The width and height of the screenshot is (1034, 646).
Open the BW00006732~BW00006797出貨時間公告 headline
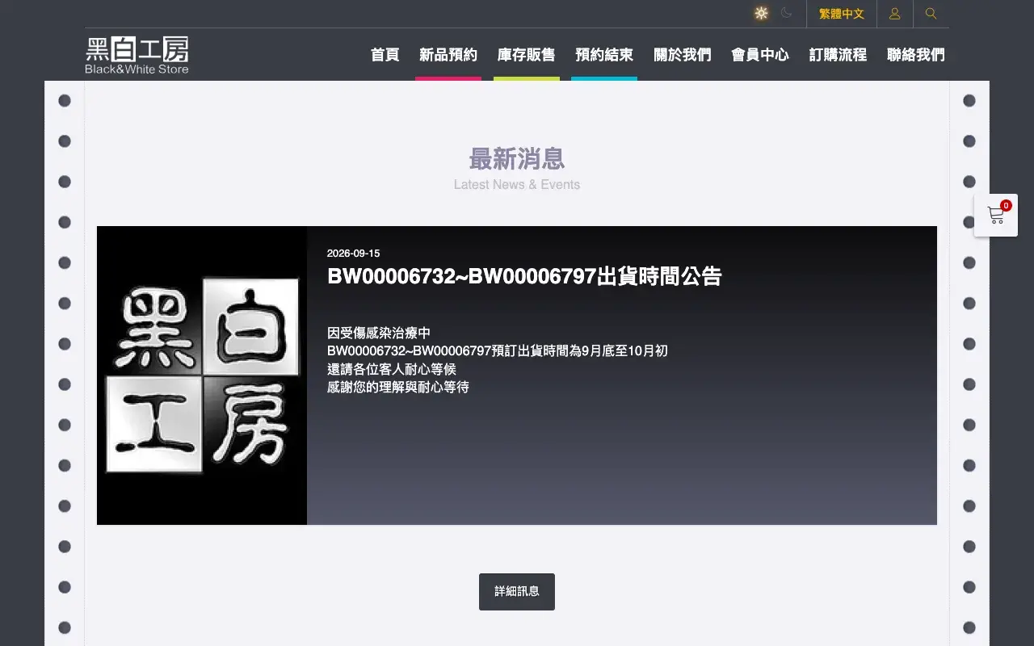(x=524, y=276)
